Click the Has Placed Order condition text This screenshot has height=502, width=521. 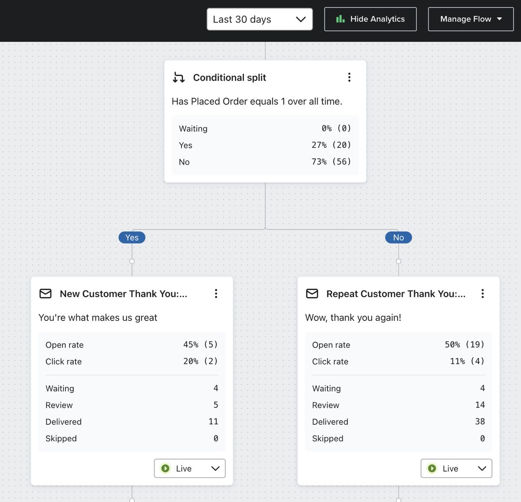pyautogui.click(x=257, y=101)
